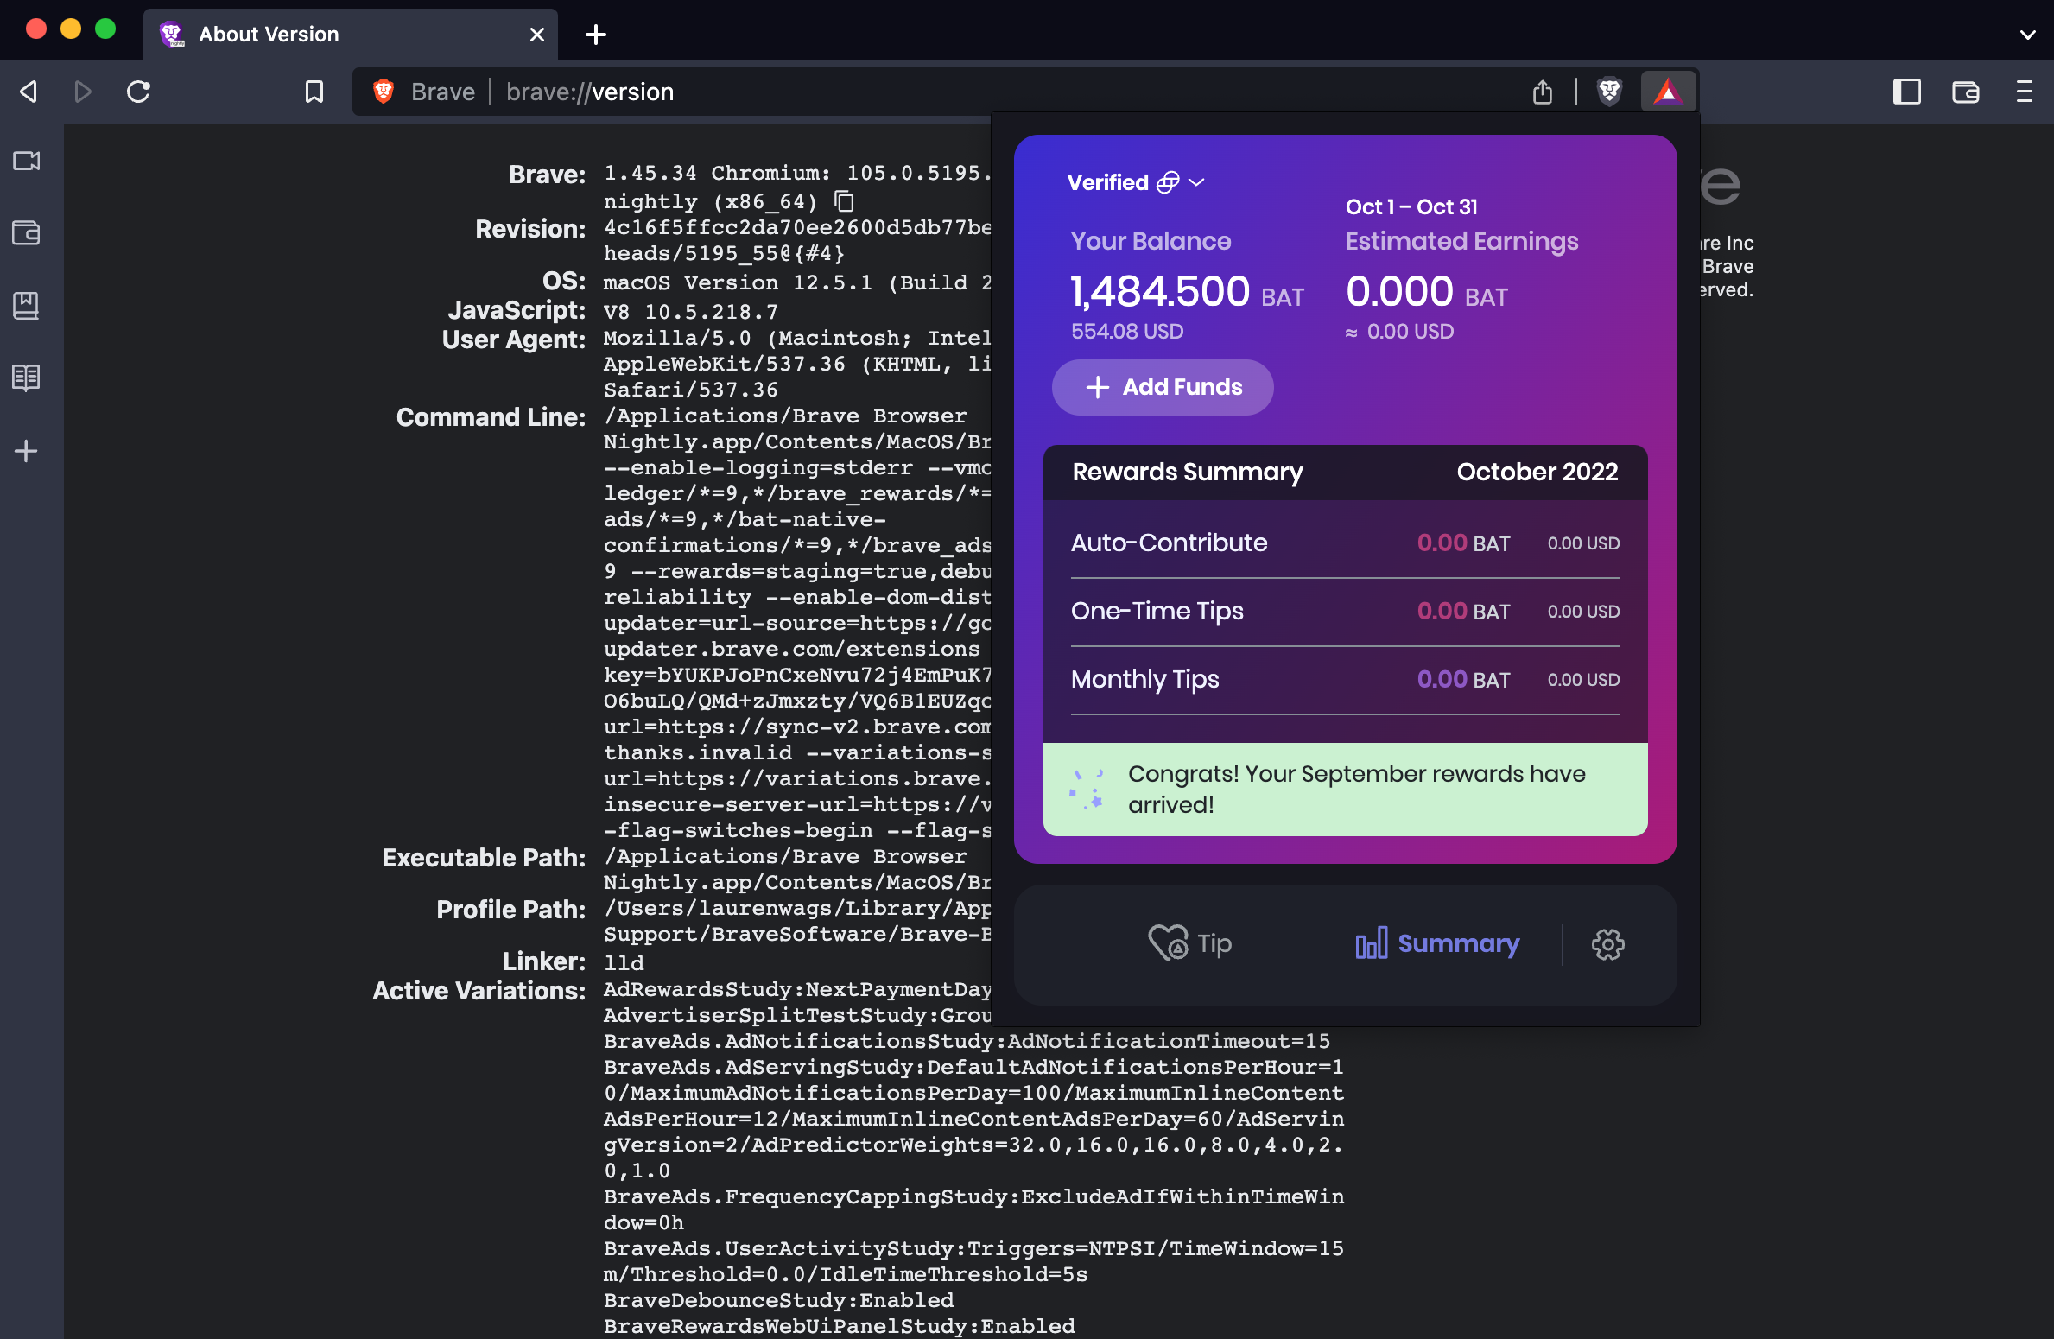
Task: Toggle the sidebar panel icon in the toolbar
Action: pos(1906,92)
